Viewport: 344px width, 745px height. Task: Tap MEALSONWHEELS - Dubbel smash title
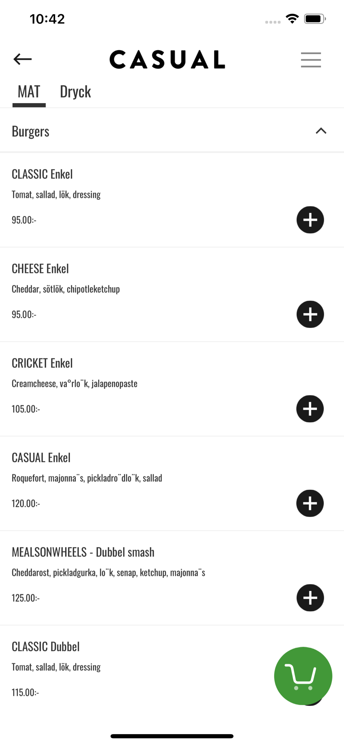pyautogui.click(x=83, y=552)
